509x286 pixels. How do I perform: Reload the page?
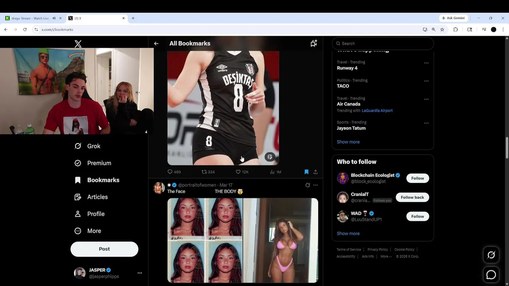pos(25,29)
